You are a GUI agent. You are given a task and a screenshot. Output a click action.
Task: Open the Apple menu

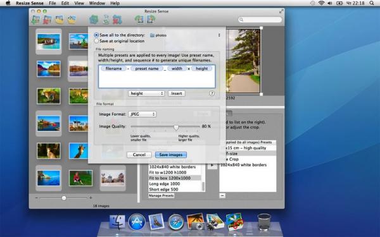(x=8, y=3)
